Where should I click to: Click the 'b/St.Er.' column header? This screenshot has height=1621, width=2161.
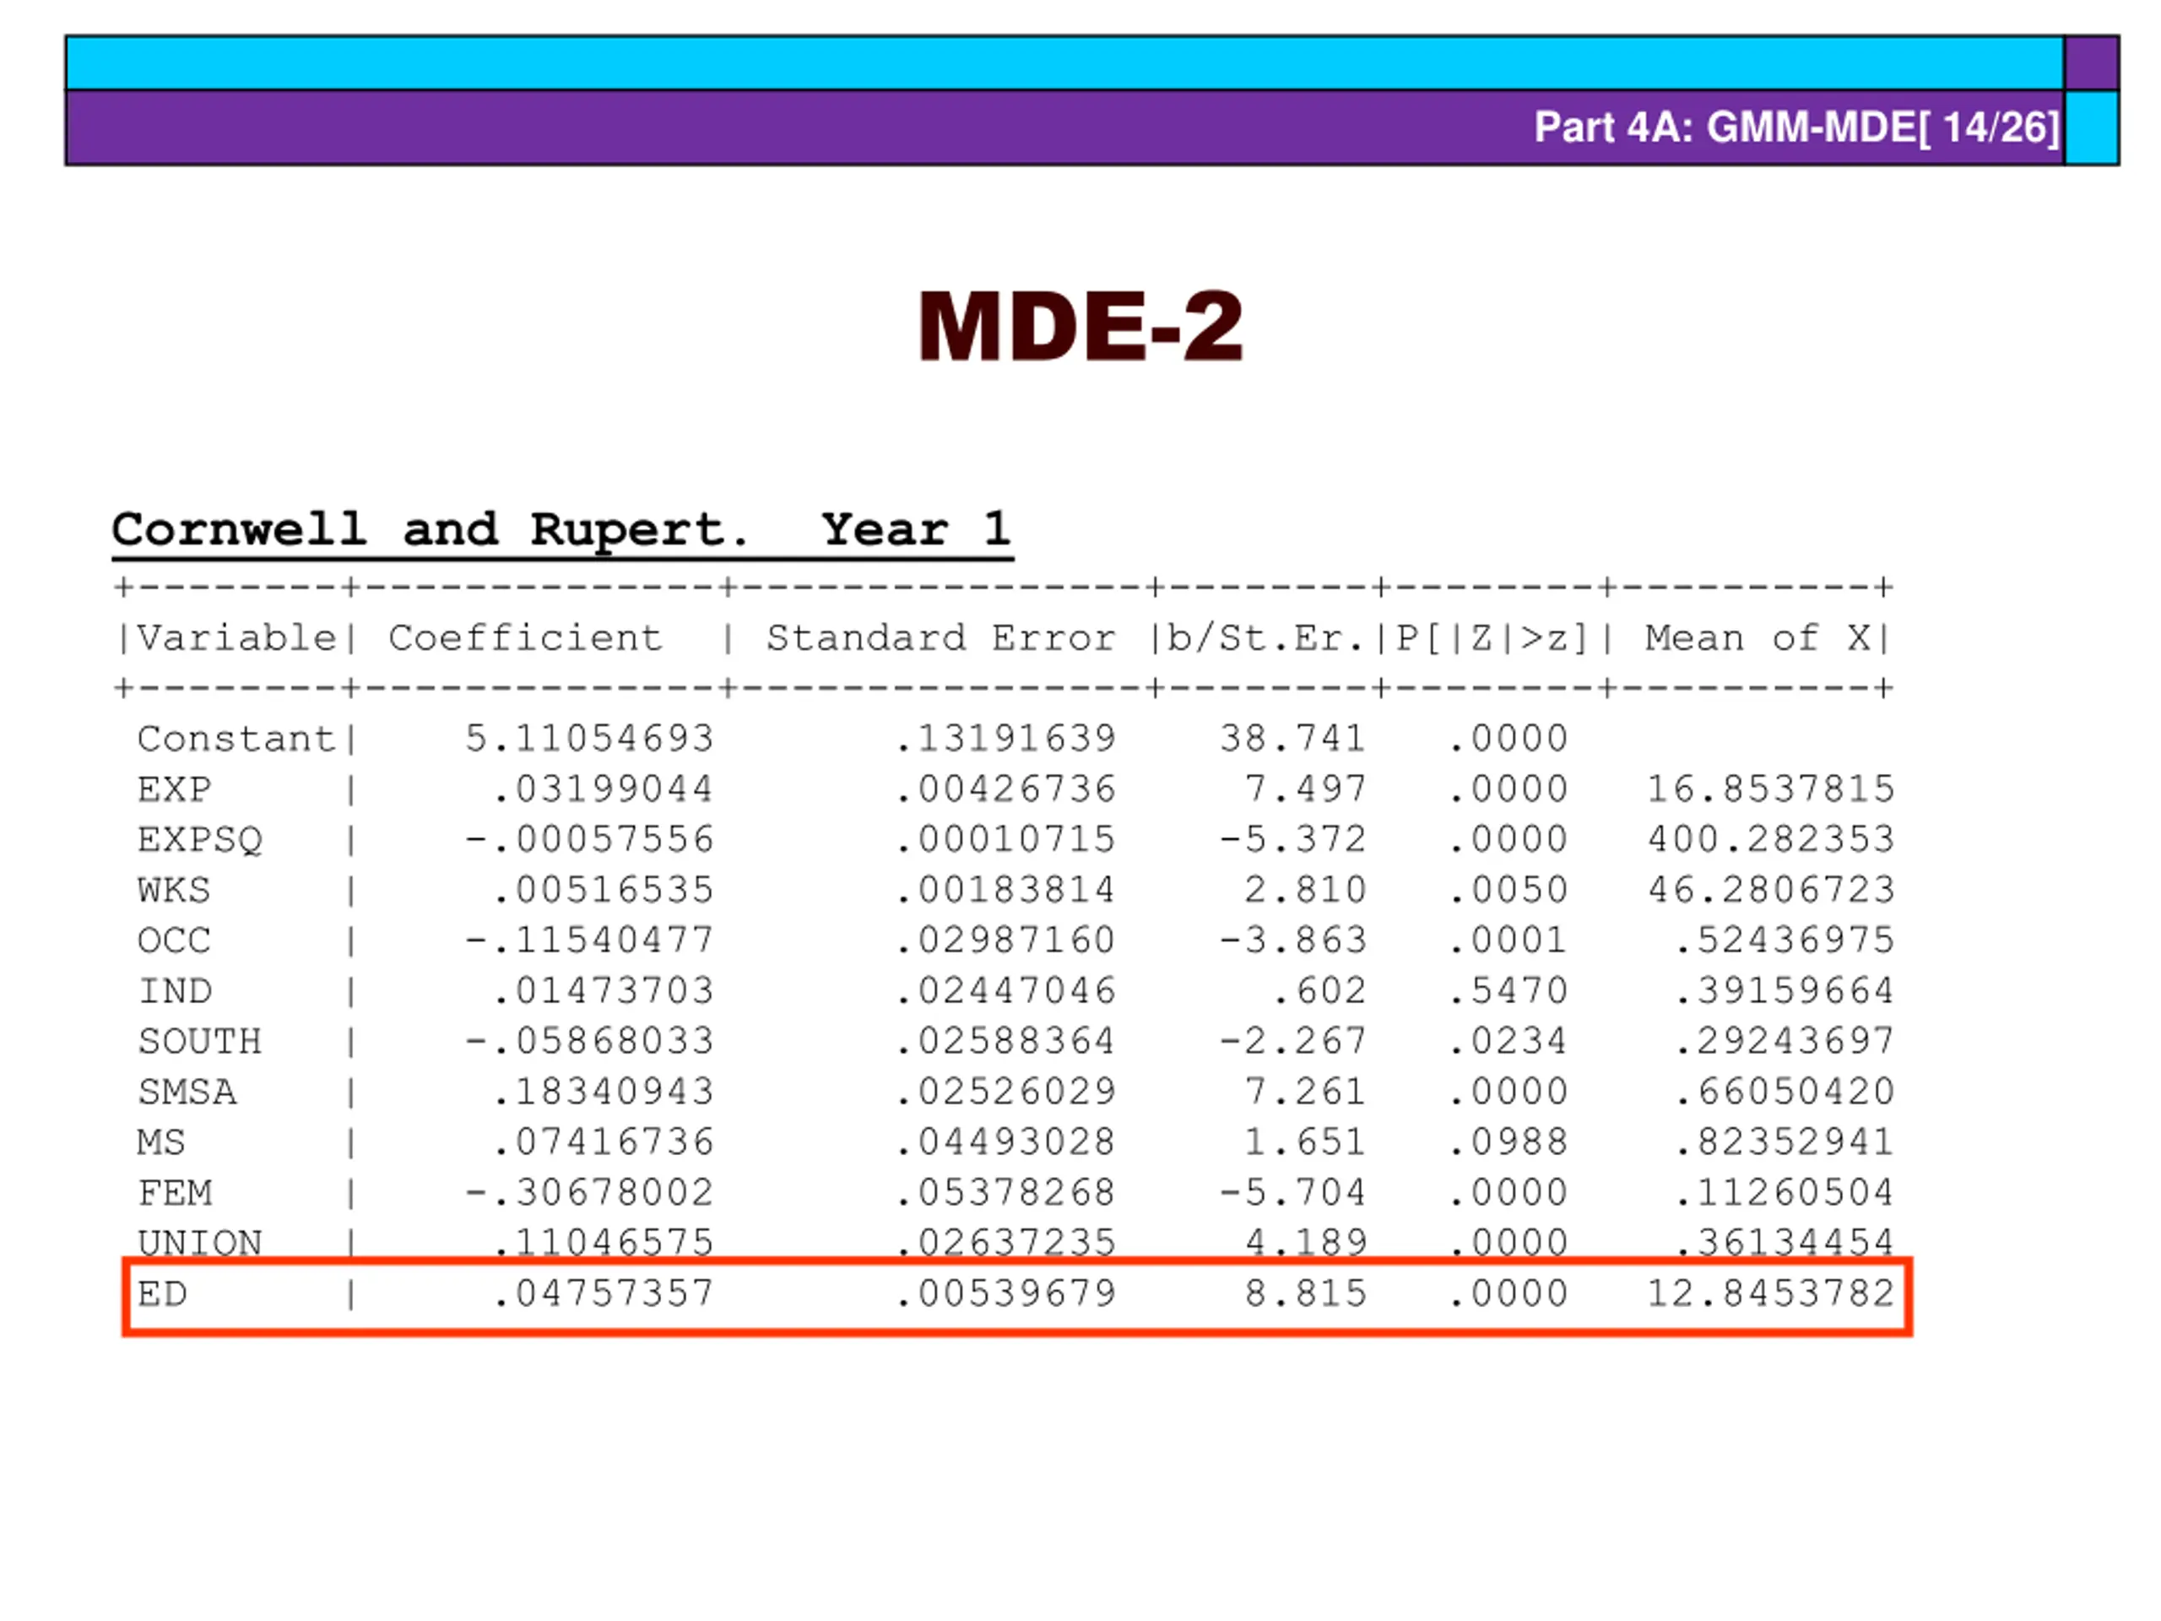1266,638
